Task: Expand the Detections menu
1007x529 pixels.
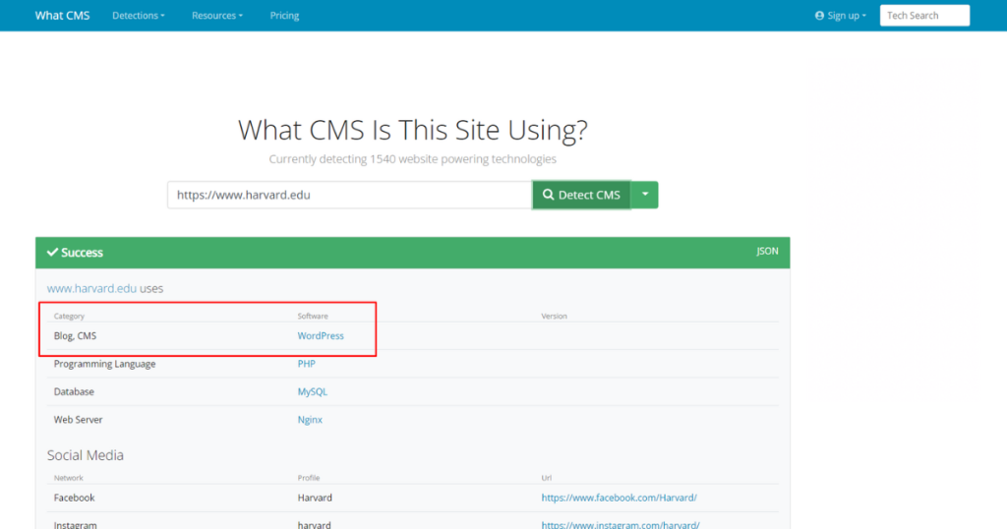Action: pyautogui.click(x=138, y=16)
